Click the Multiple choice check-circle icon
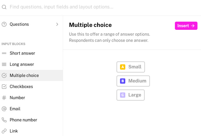The height and width of the screenshot is (136, 201). pyautogui.click(x=4, y=75)
